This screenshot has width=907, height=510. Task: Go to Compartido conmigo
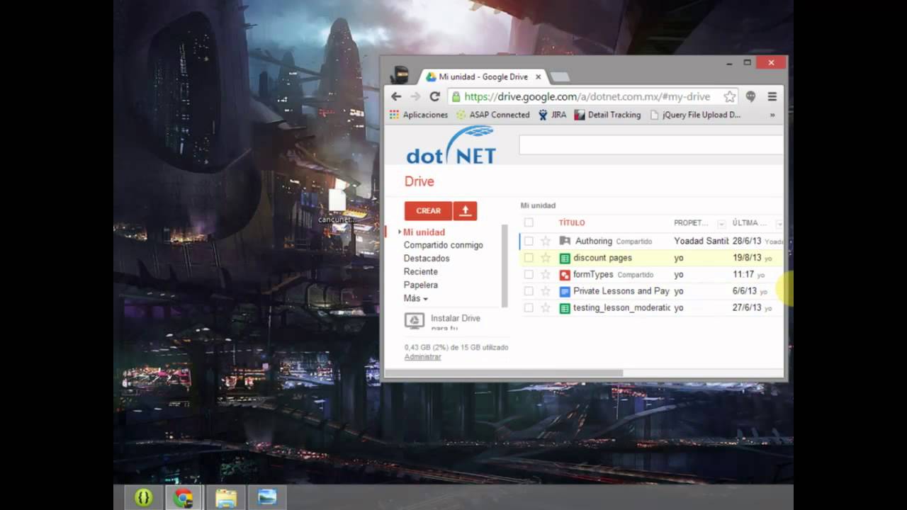pos(444,245)
